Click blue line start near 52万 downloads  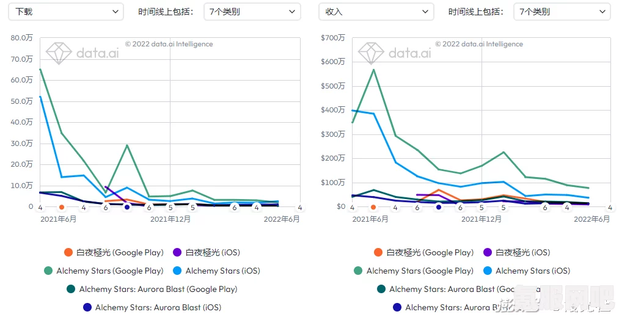pyautogui.click(x=40, y=97)
